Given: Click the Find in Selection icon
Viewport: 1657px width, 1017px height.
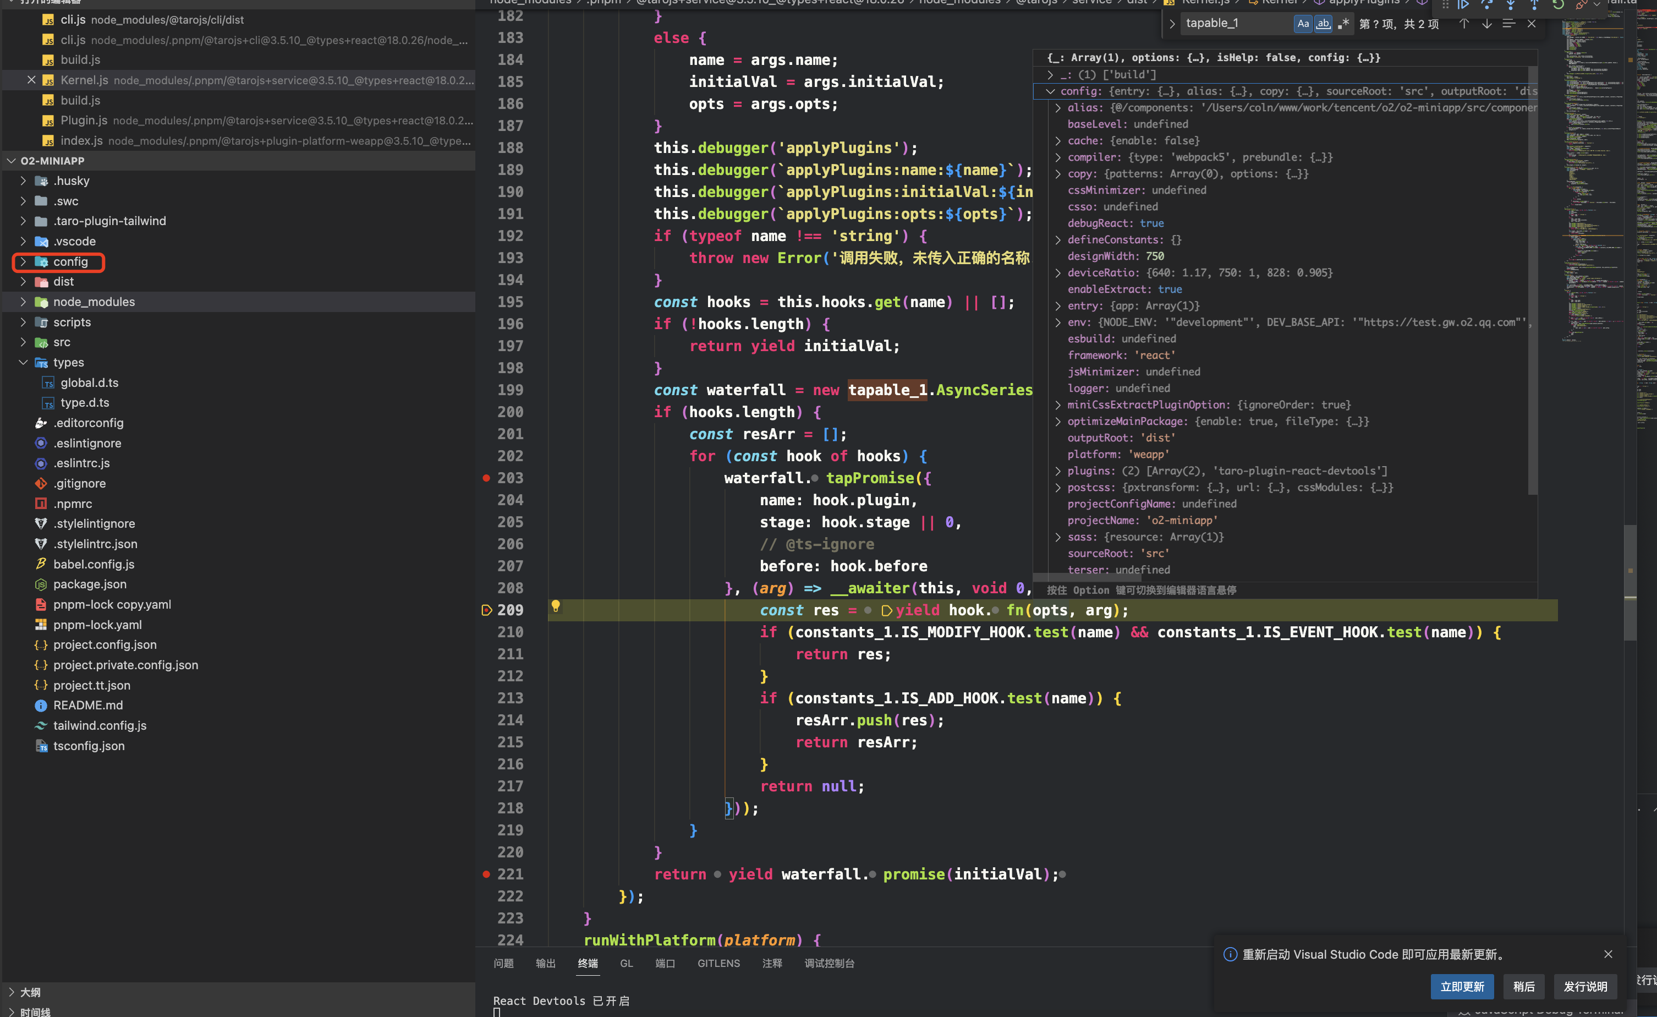Looking at the screenshot, I should [1509, 24].
